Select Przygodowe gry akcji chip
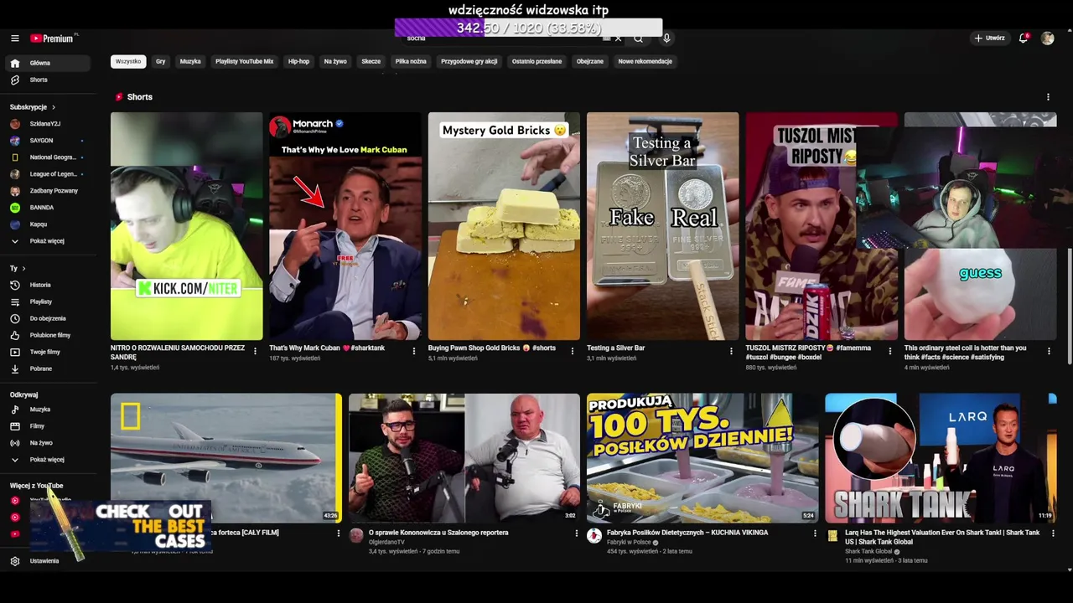 pyautogui.click(x=469, y=61)
